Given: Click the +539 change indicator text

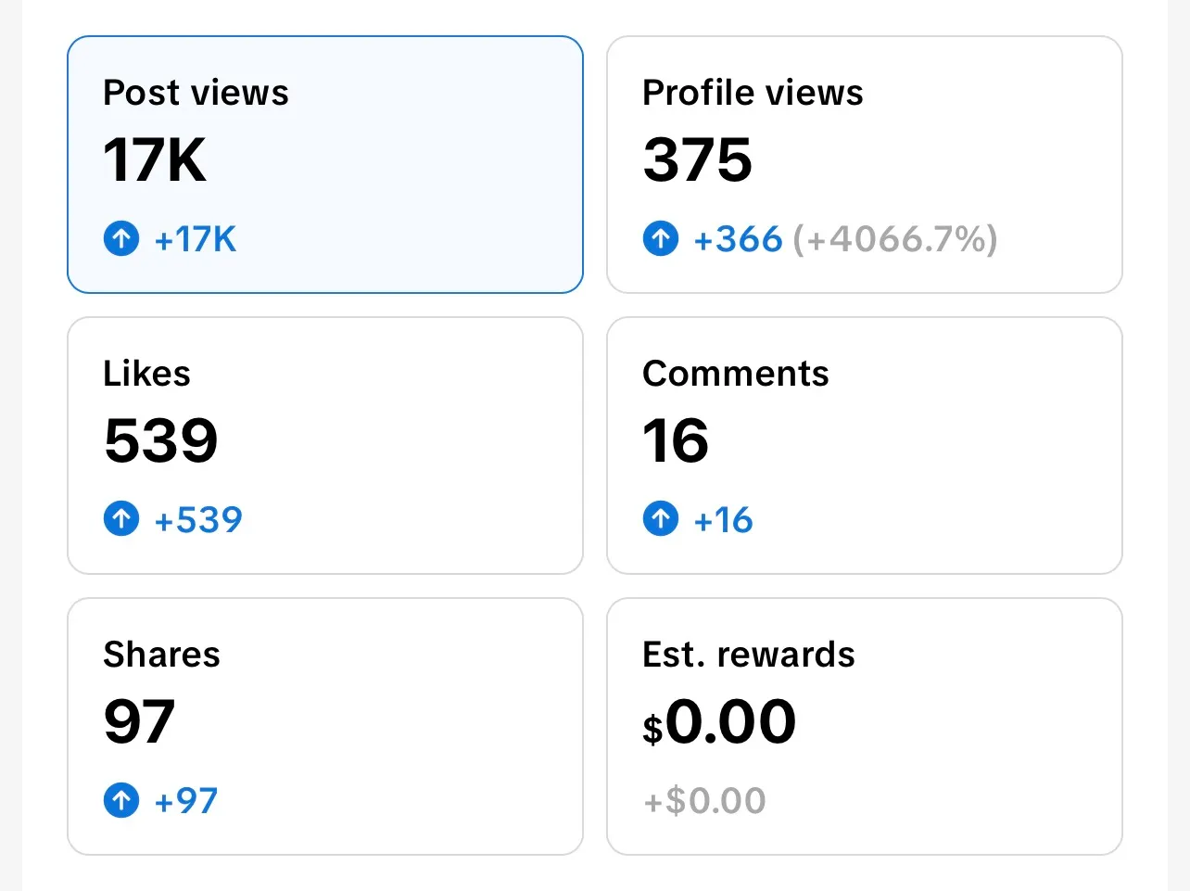Looking at the screenshot, I should 196,519.
